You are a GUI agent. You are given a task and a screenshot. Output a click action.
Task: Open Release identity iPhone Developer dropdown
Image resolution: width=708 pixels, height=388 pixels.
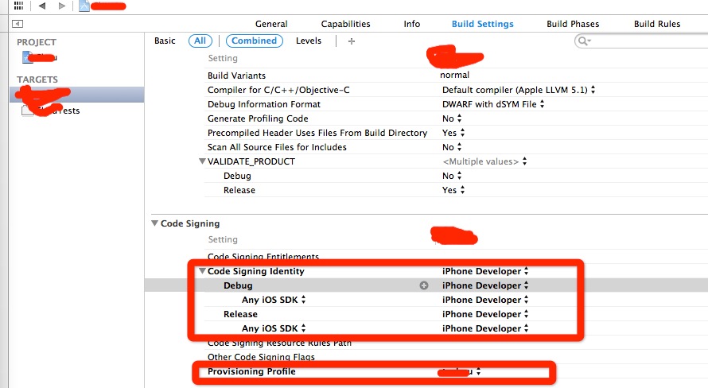pos(485,314)
